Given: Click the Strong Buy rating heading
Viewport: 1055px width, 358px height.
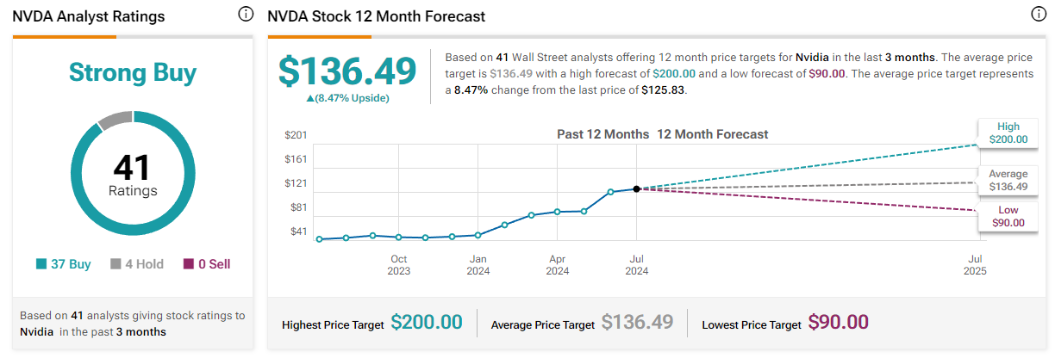Looking at the screenshot, I should tap(133, 73).
